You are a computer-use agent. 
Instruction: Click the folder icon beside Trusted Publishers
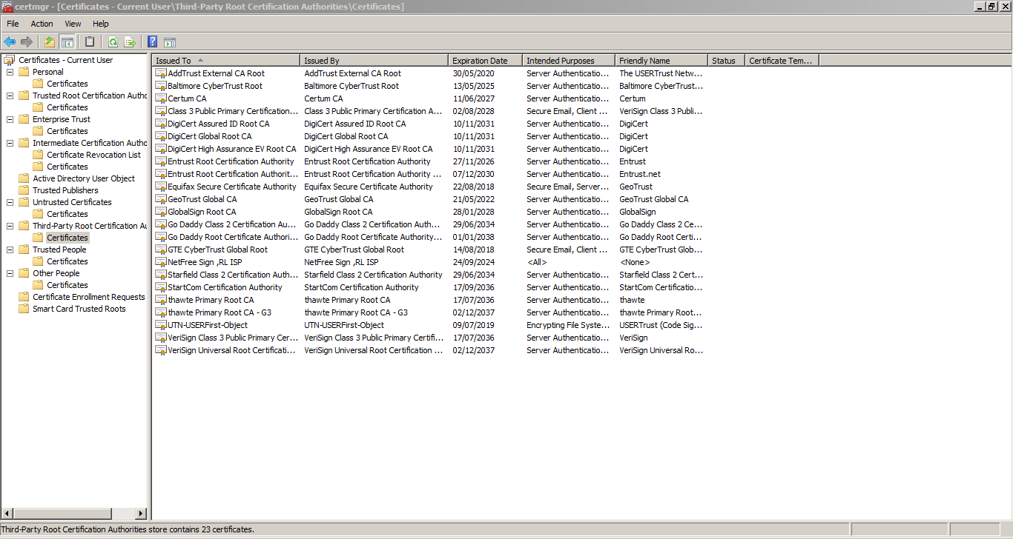click(x=24, y=190)
